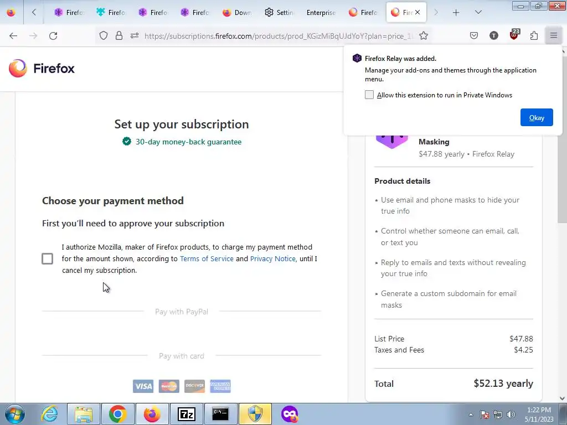567x425 pixels.
Task: Click scrollbar down arrow
Action: click(563, 398)
